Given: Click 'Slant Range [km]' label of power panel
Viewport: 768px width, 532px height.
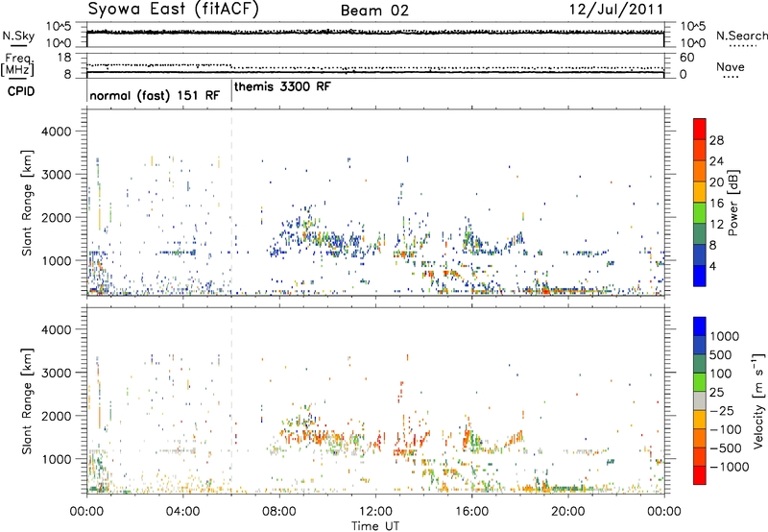Looking at the screenshot, I should point(27,203).
